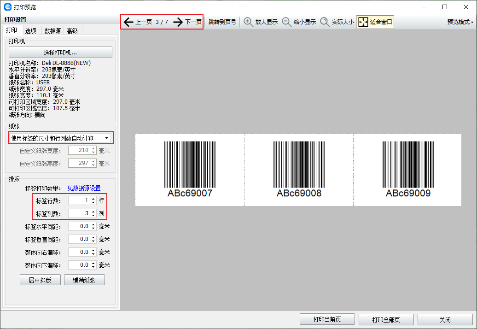The height and width of the screenshot is (329, 477).
Task: Decrease vertical spacing with down stepper arrow
Action: [93, 241]
